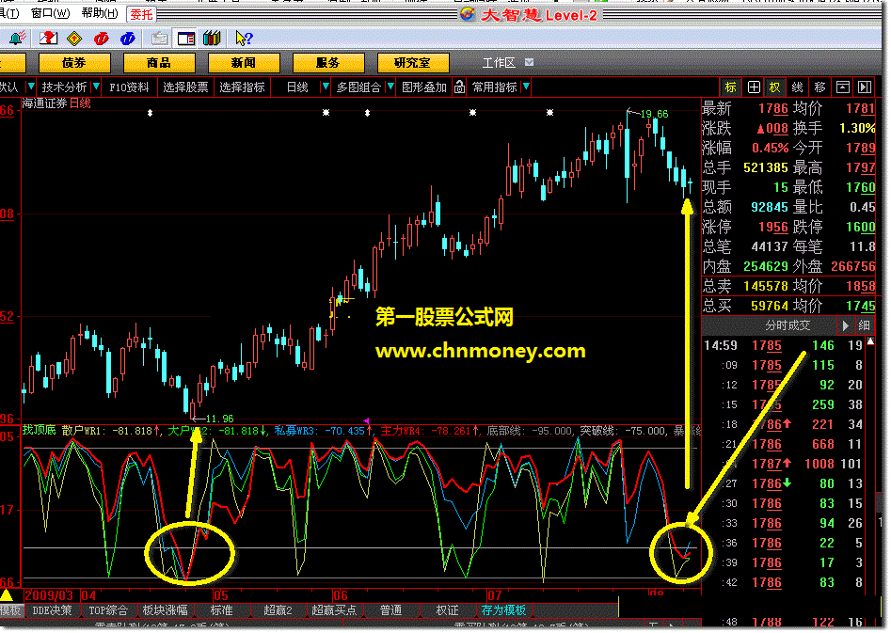
Task: Click the magenta triangle marker above indicator
Action: [x=367, y=421]
